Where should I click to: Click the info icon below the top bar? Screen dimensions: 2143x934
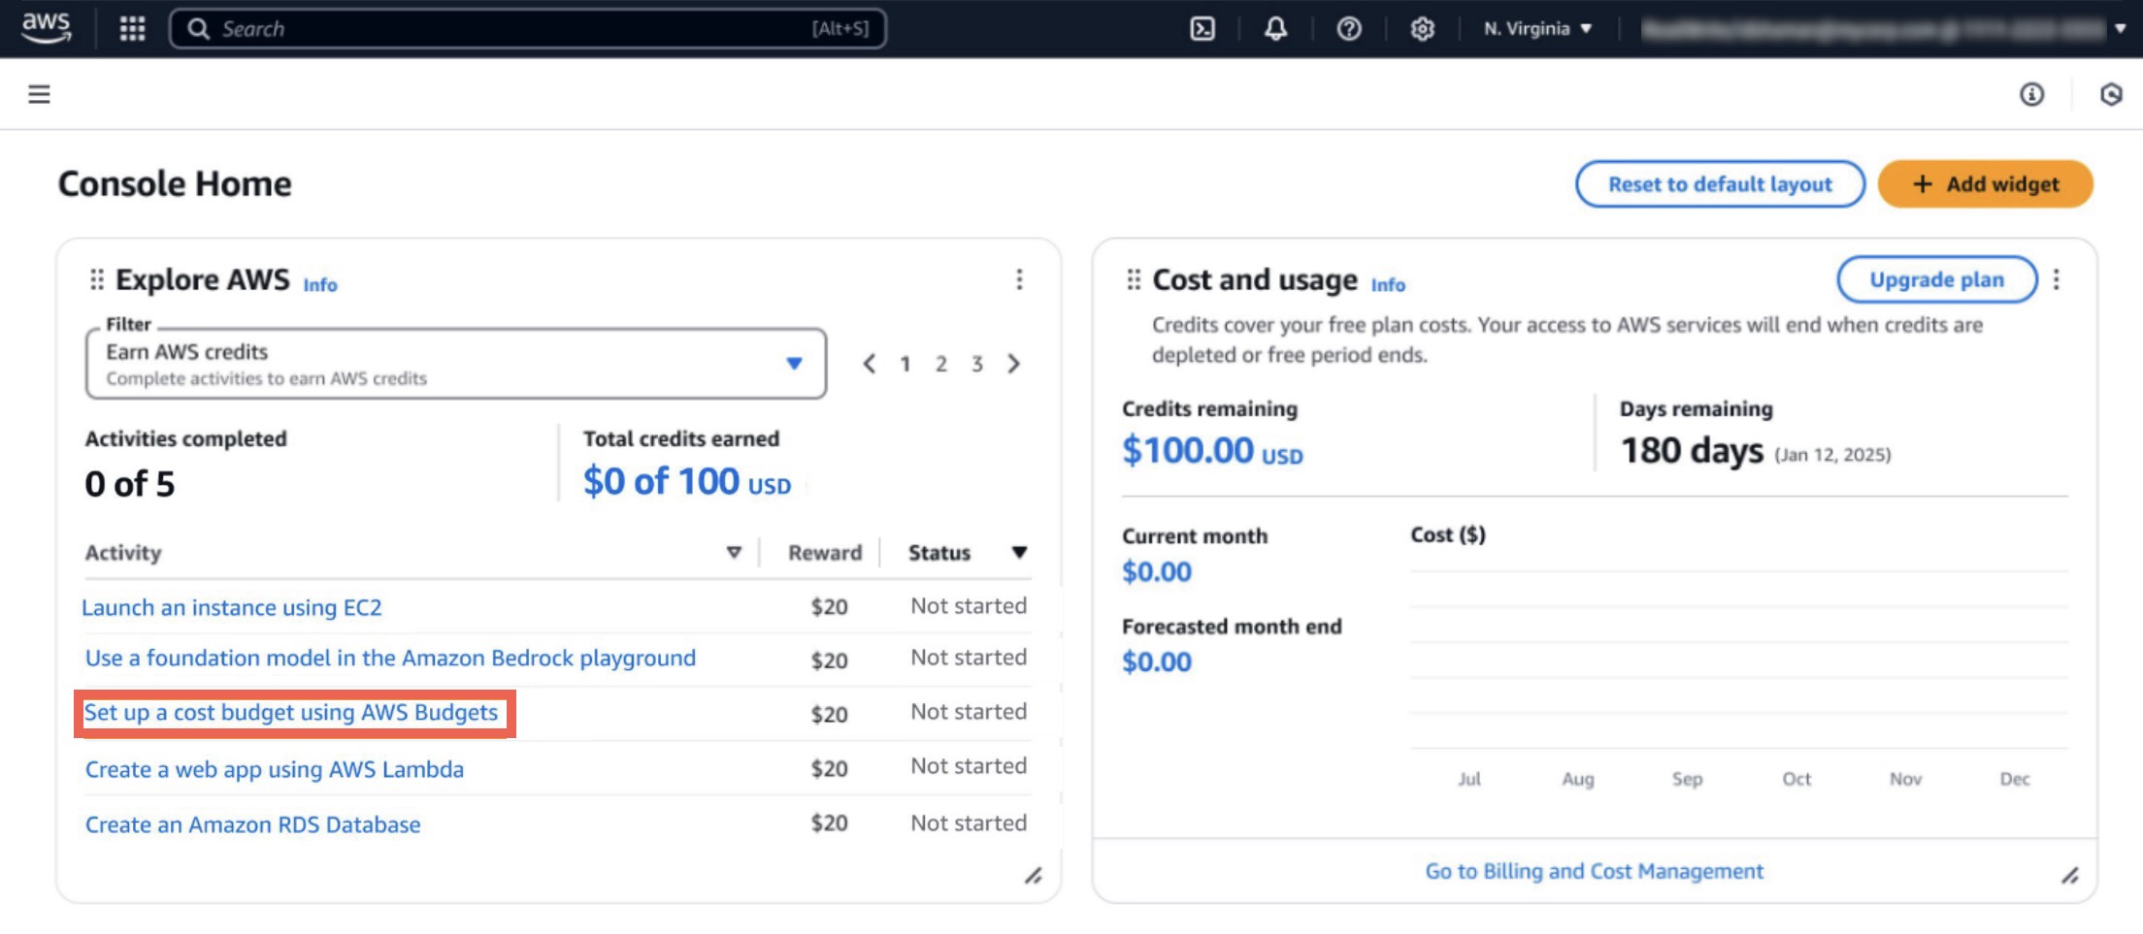click(2030, 94)
